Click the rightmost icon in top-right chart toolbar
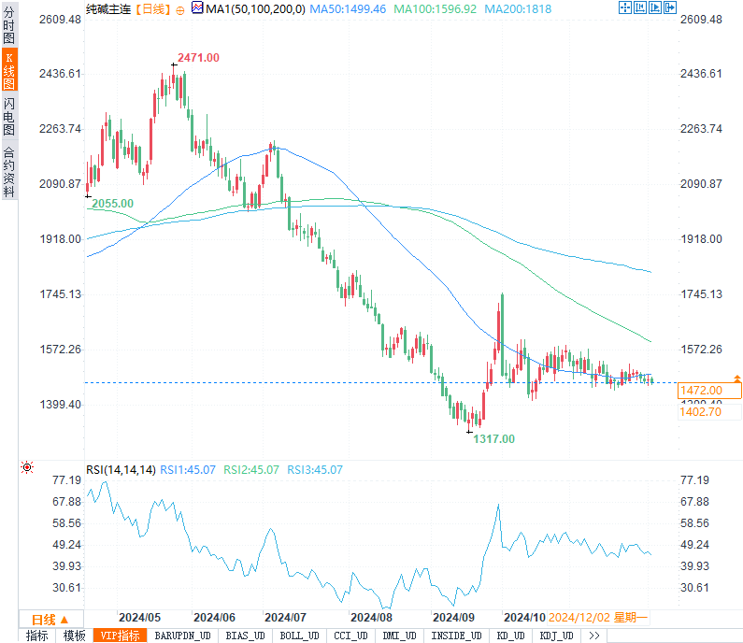Image resolution: width=743 pixels, height=643 pixels. click(x=671, y=8)
